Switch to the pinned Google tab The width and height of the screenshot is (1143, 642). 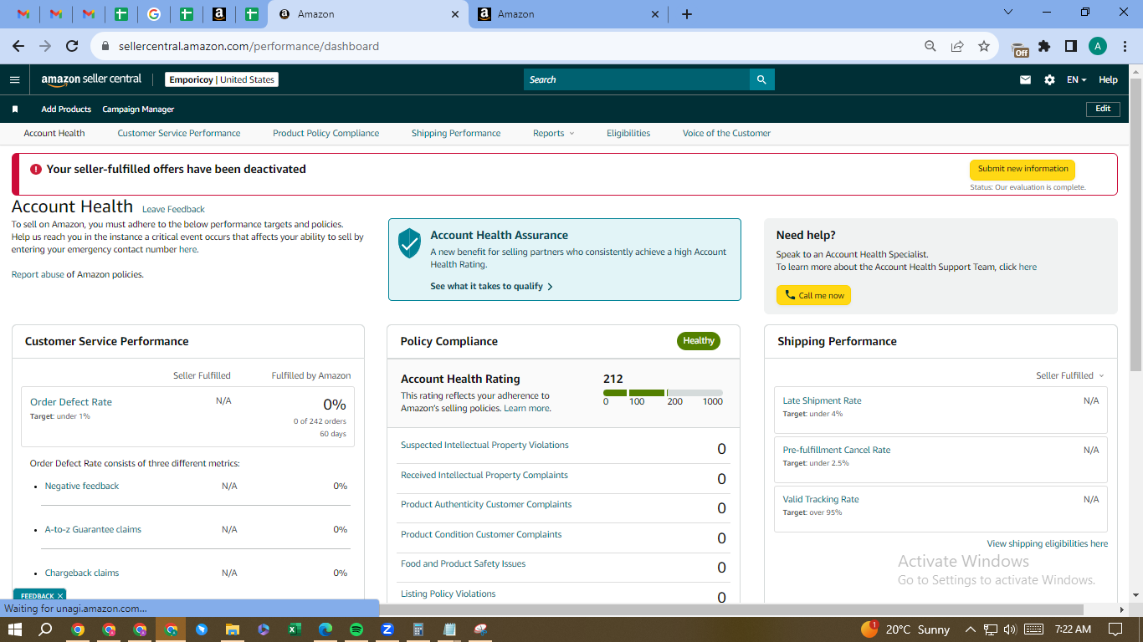coord(153,14)
